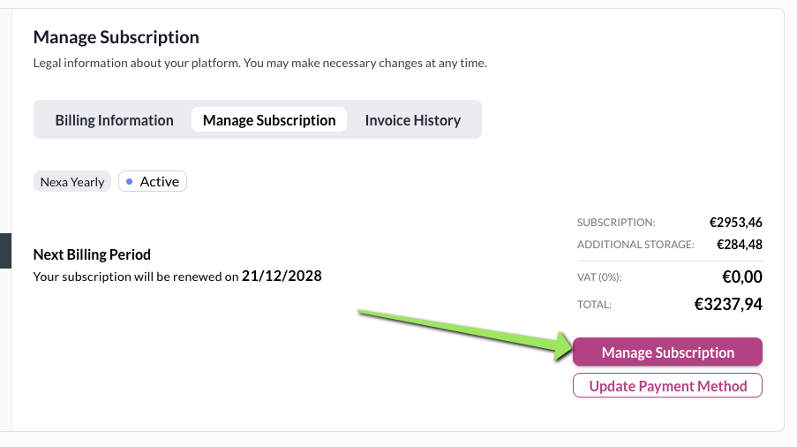Click the VAT (0%) label

pyautogui.click(x=599, y=277)
